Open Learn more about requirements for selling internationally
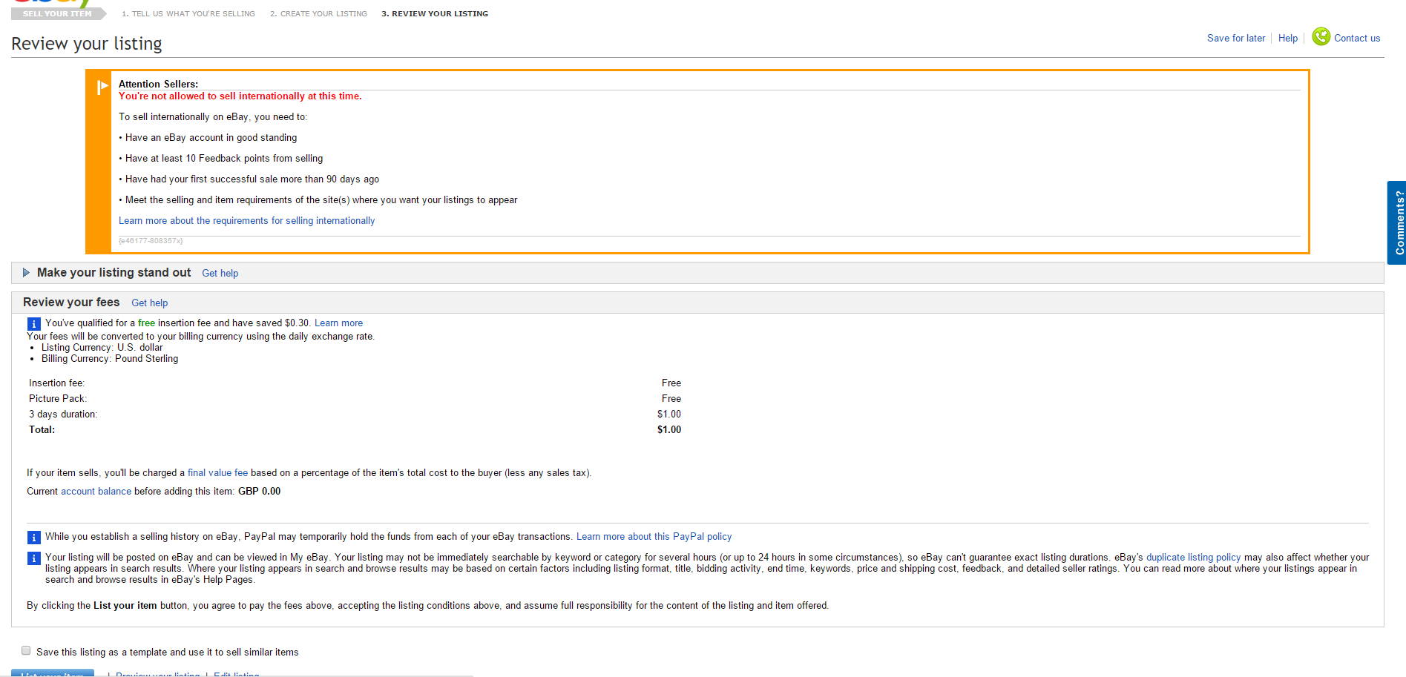The image size is (1406, 677). coord(246,221)
